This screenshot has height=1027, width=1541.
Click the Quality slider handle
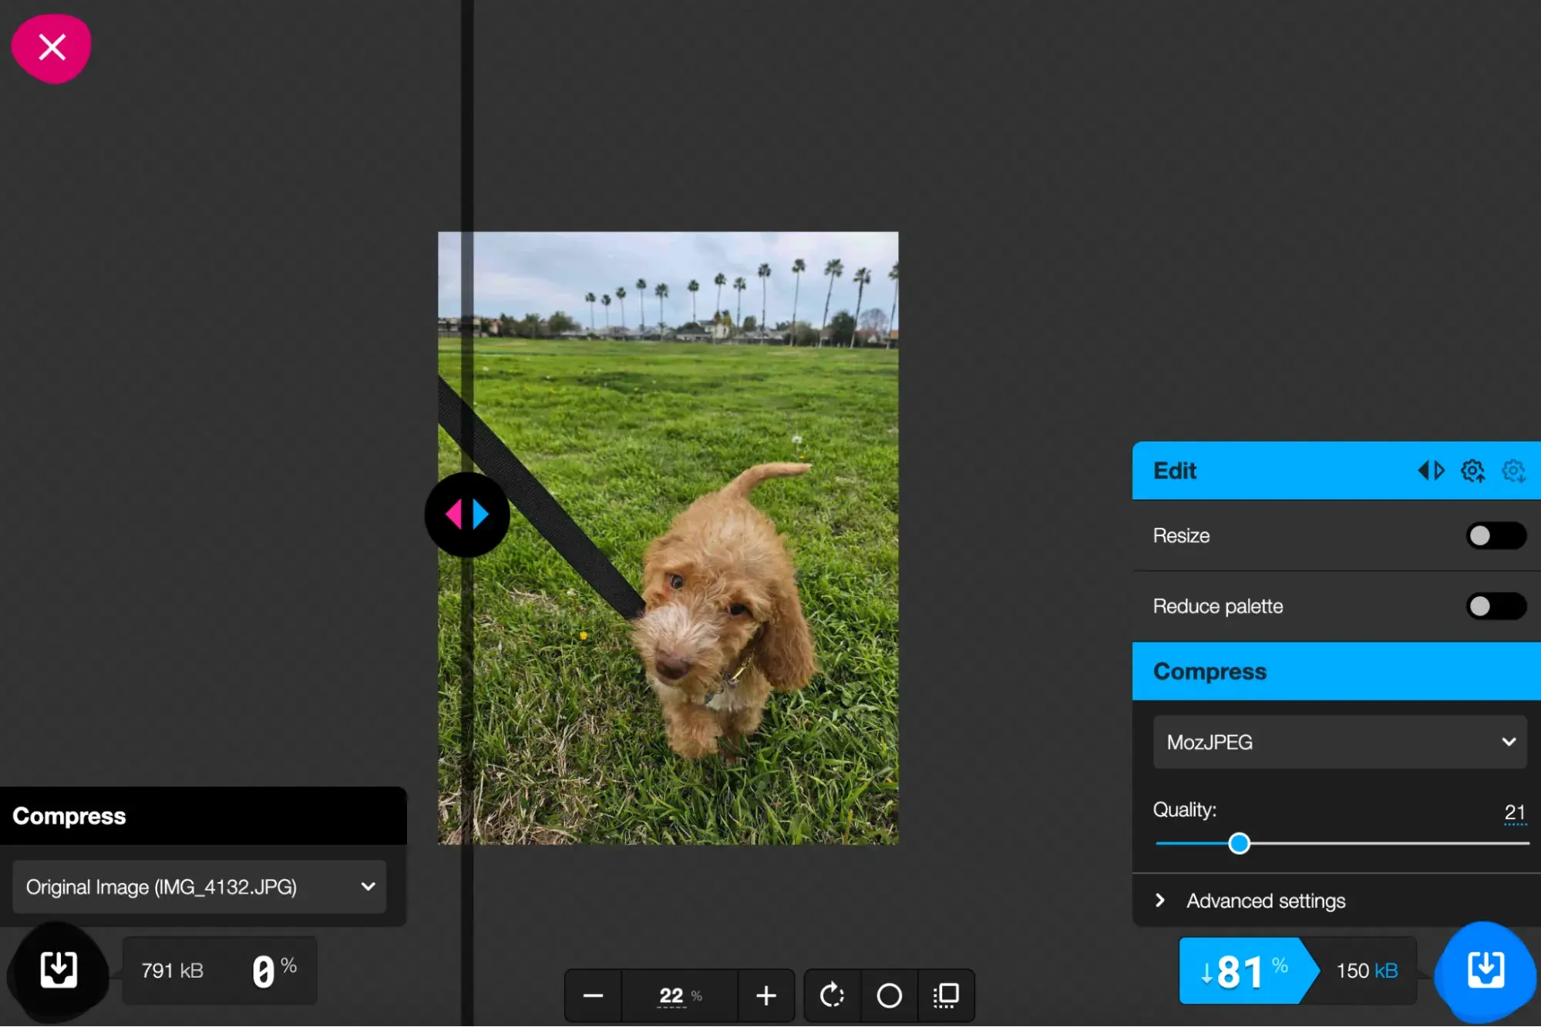1239,844
